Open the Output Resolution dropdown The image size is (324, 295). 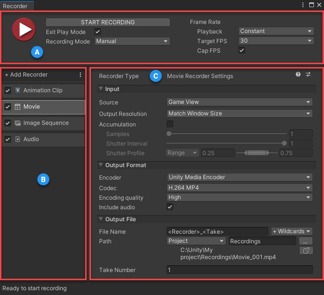[239, 113]
